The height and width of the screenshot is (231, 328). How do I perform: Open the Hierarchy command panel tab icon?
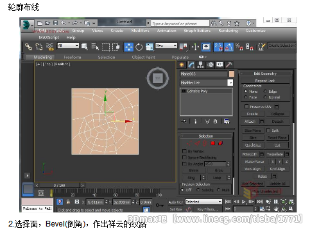[200, 65]
